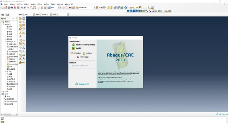The height and width of the screenshot is (123, 228).
Task: Select the Pan View tool
Action: pos(22,8)
